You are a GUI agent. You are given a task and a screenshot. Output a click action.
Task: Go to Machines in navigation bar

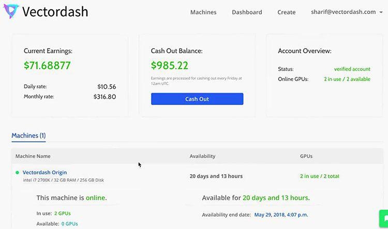[x=203, y=12]
